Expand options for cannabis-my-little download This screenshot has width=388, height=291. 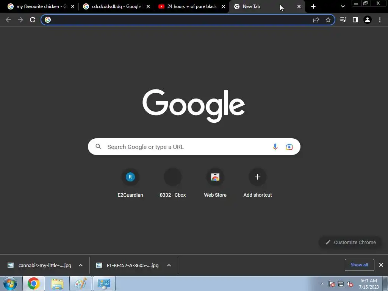click(x=81, y=265)
